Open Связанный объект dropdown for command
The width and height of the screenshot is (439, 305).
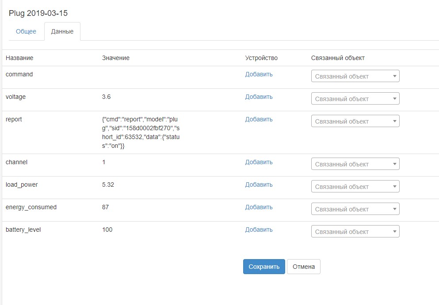(x=355, y=76)
